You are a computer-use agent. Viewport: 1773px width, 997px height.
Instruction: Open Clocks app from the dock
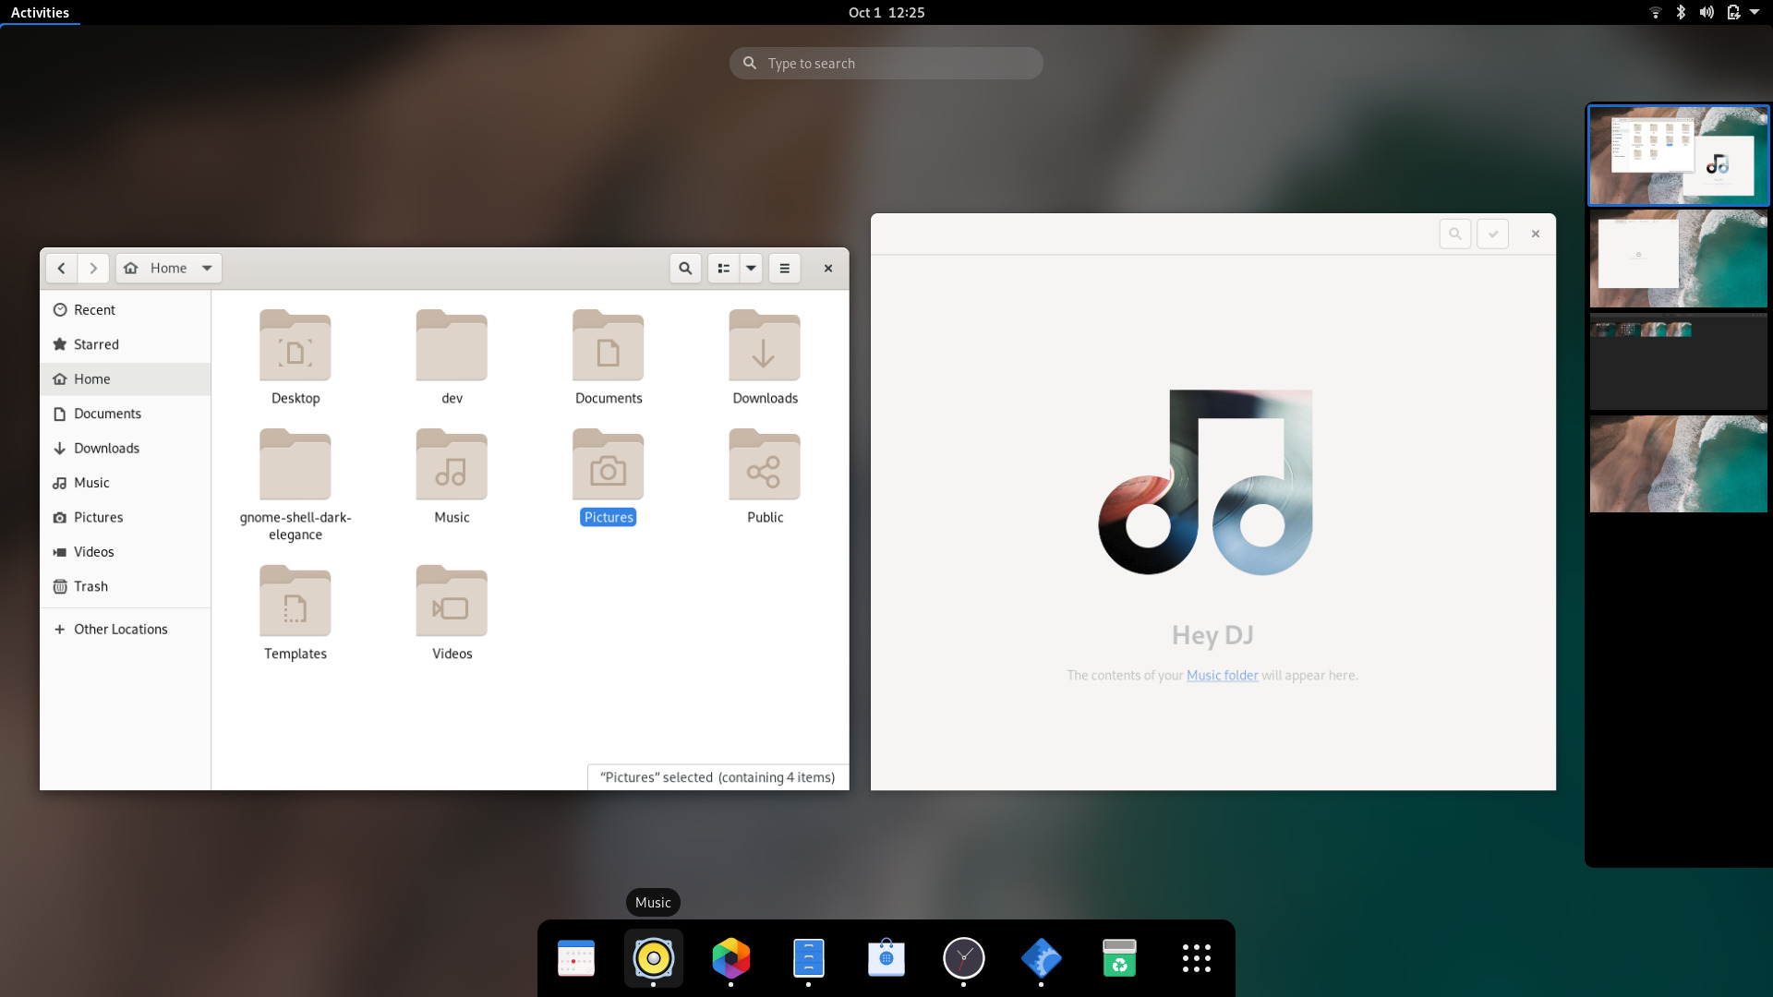coord(963,958)
